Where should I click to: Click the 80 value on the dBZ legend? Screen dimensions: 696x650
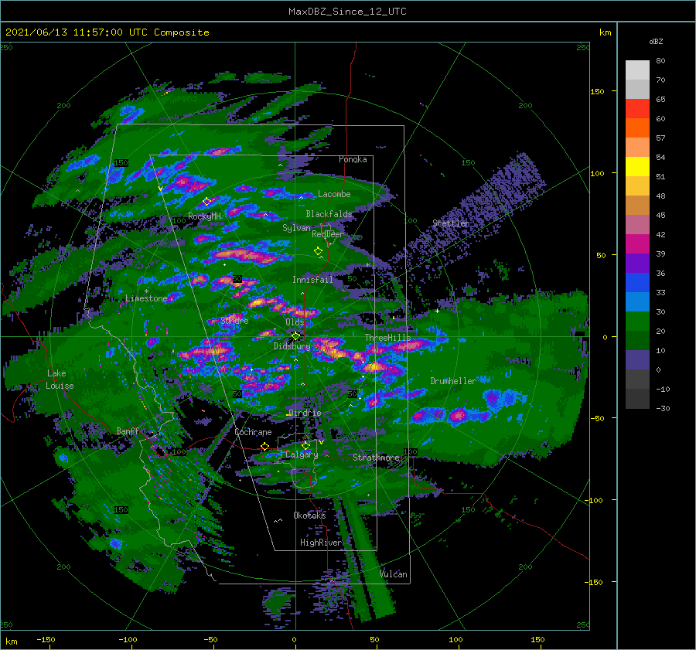(660, 61)
